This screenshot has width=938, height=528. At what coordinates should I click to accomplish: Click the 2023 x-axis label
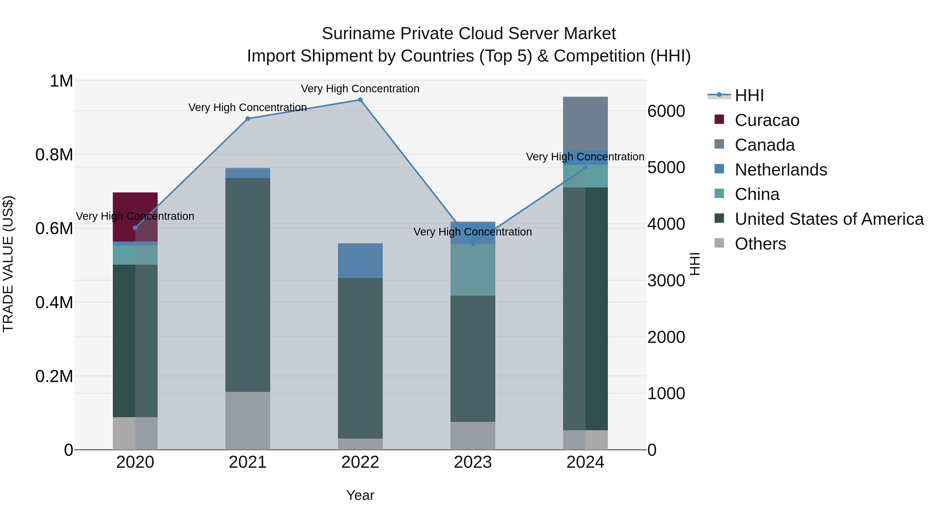[x=473, y=462]
